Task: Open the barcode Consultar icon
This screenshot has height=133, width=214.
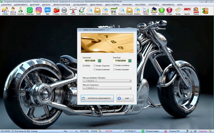Action: pyautogui.click(x=64, y=11)
